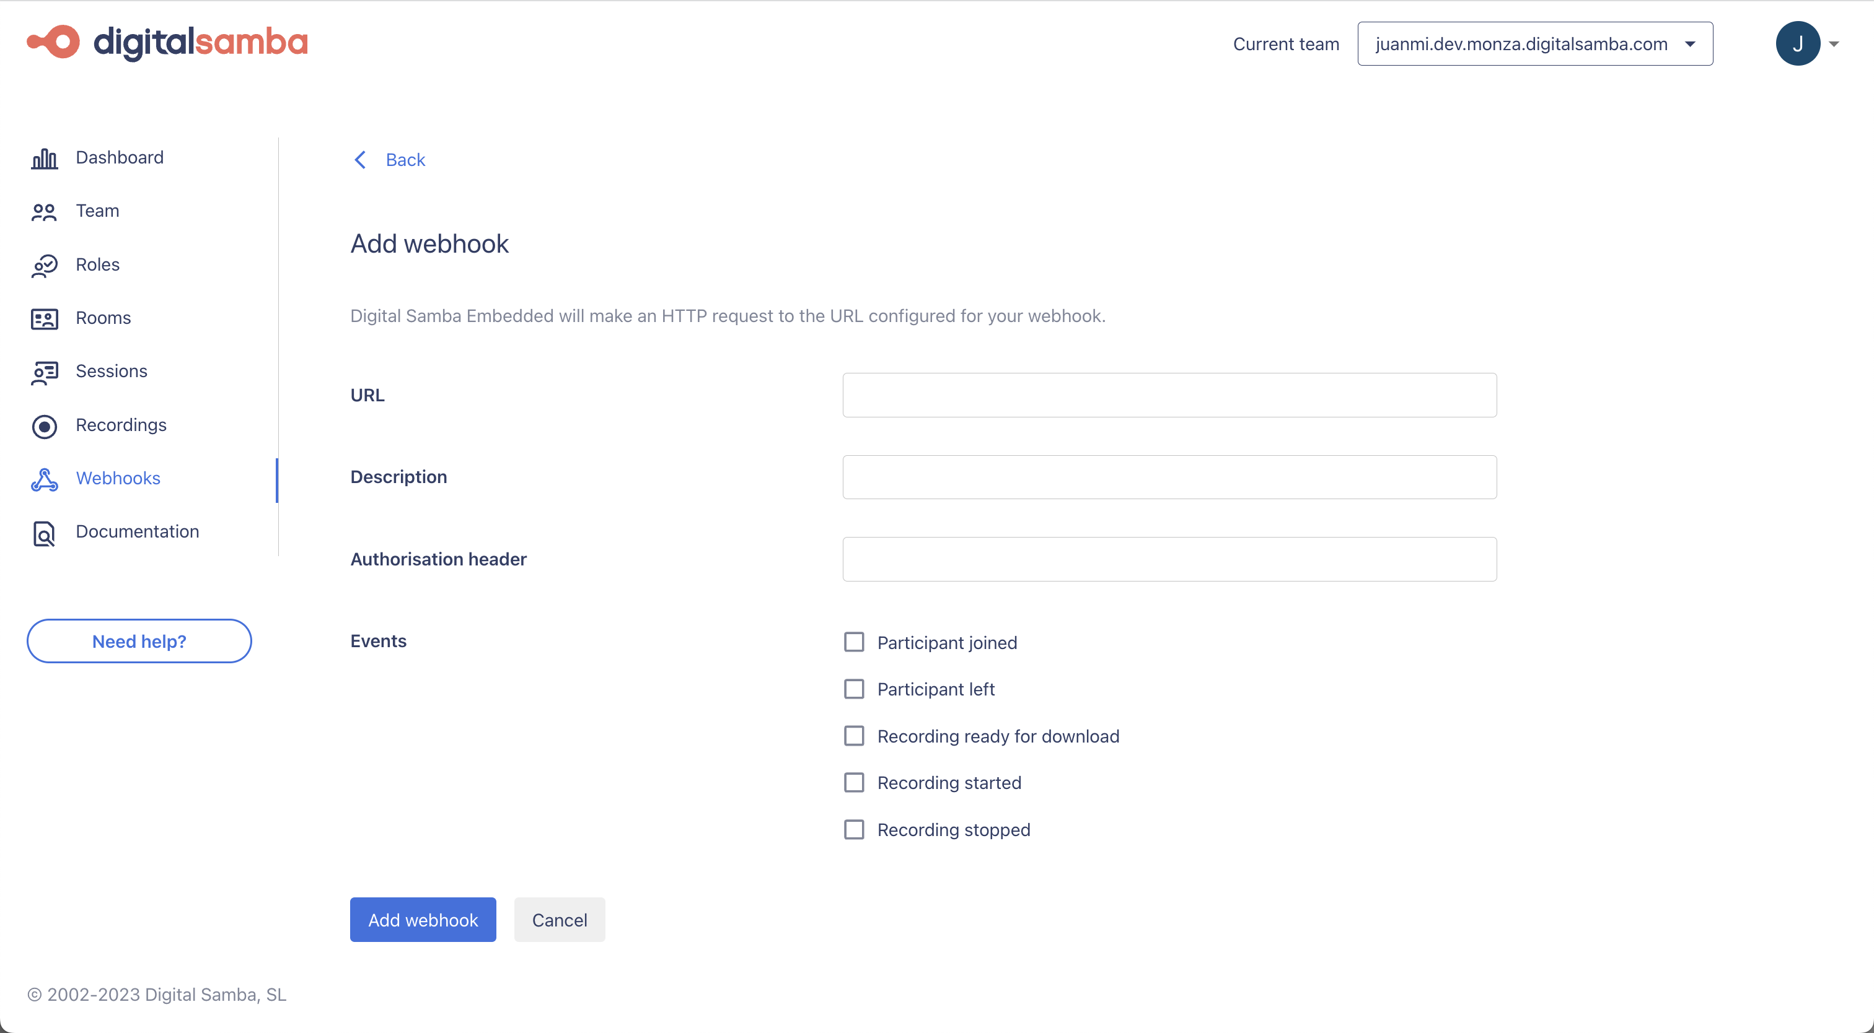The height and width of the screenshot is (1033, 1874).
Task: Go back using the Back link
Action: [405, 160]
